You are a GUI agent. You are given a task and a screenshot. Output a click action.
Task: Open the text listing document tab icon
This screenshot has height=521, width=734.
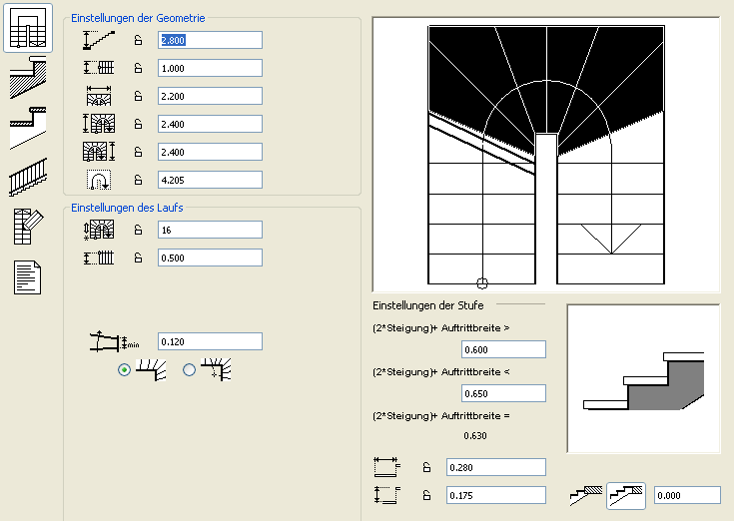(x=28, y=277)
